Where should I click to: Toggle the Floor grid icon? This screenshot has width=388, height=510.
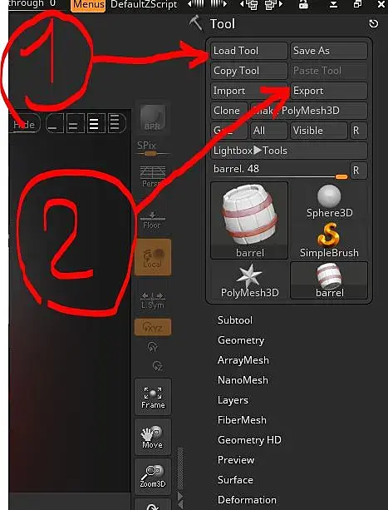coord(152,220)
